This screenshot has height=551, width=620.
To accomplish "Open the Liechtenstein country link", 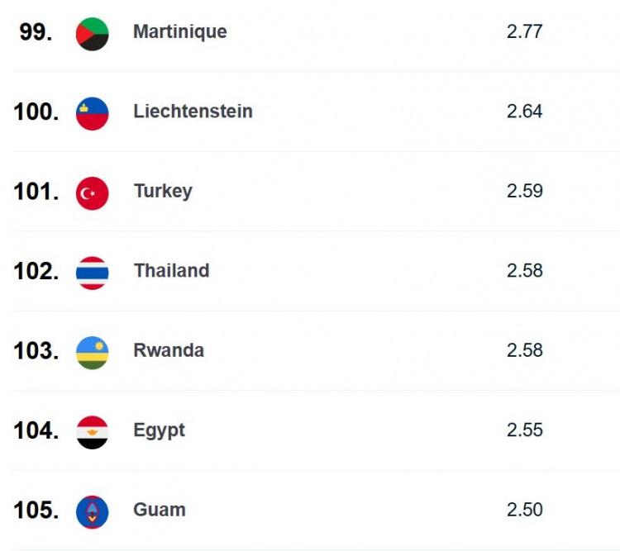I will (x=193, y=111).
